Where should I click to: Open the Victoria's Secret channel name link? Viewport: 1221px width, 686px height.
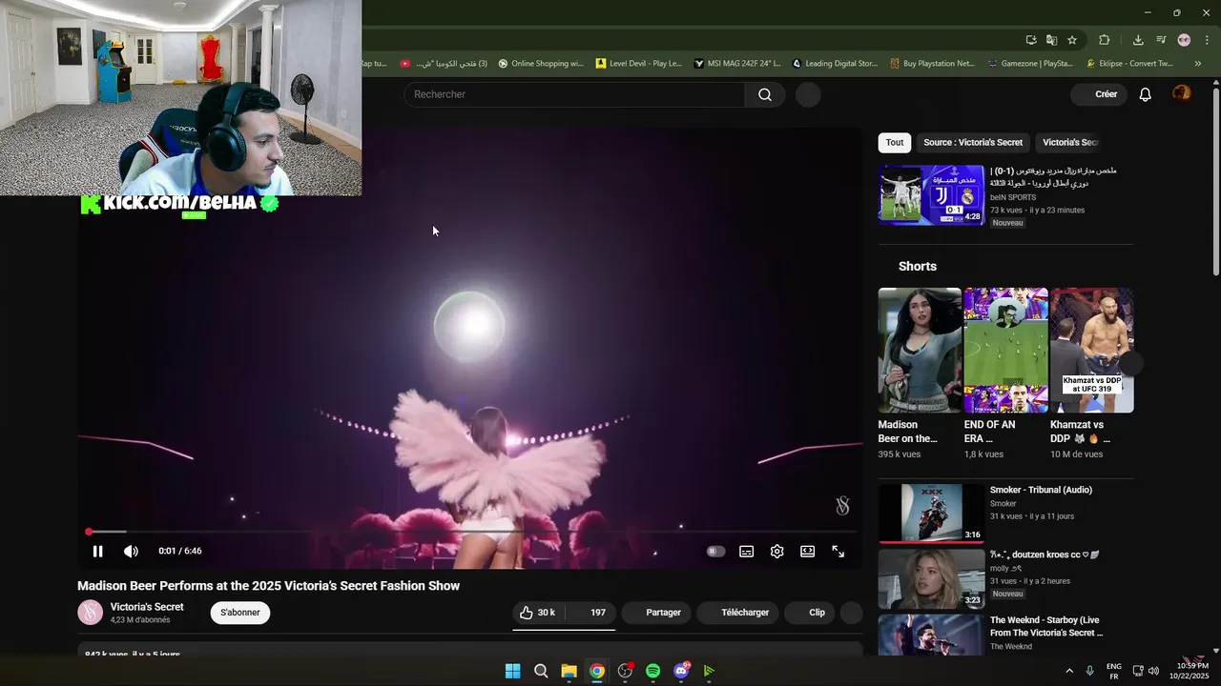147,607
